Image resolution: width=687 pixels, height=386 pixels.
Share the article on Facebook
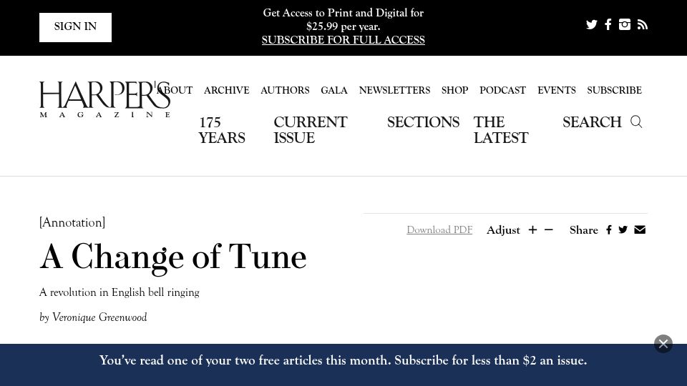coord(608,229)
